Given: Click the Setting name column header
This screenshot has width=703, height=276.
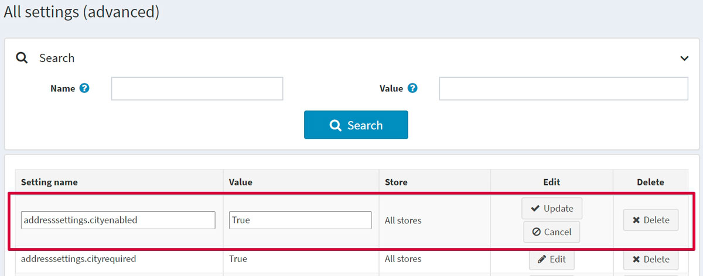Looking at the screenshot, I should 49,182.
